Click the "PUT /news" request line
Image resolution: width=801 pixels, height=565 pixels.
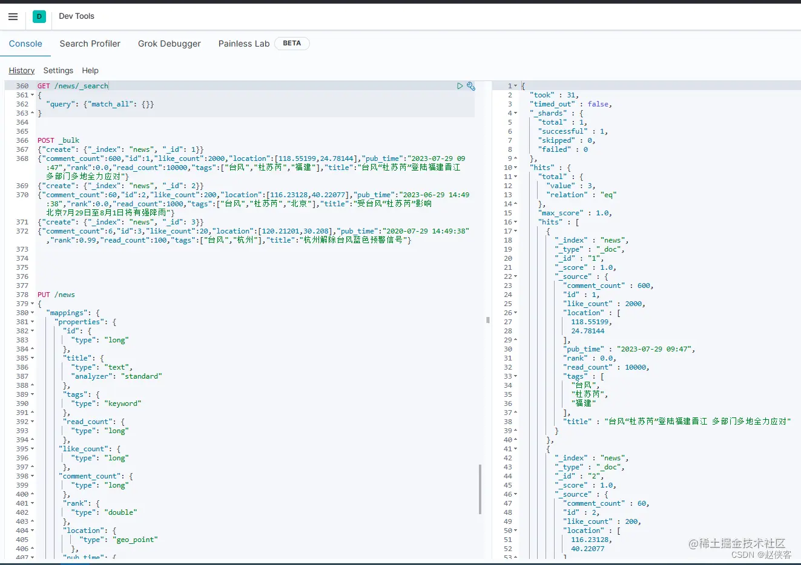click(56, 295)
